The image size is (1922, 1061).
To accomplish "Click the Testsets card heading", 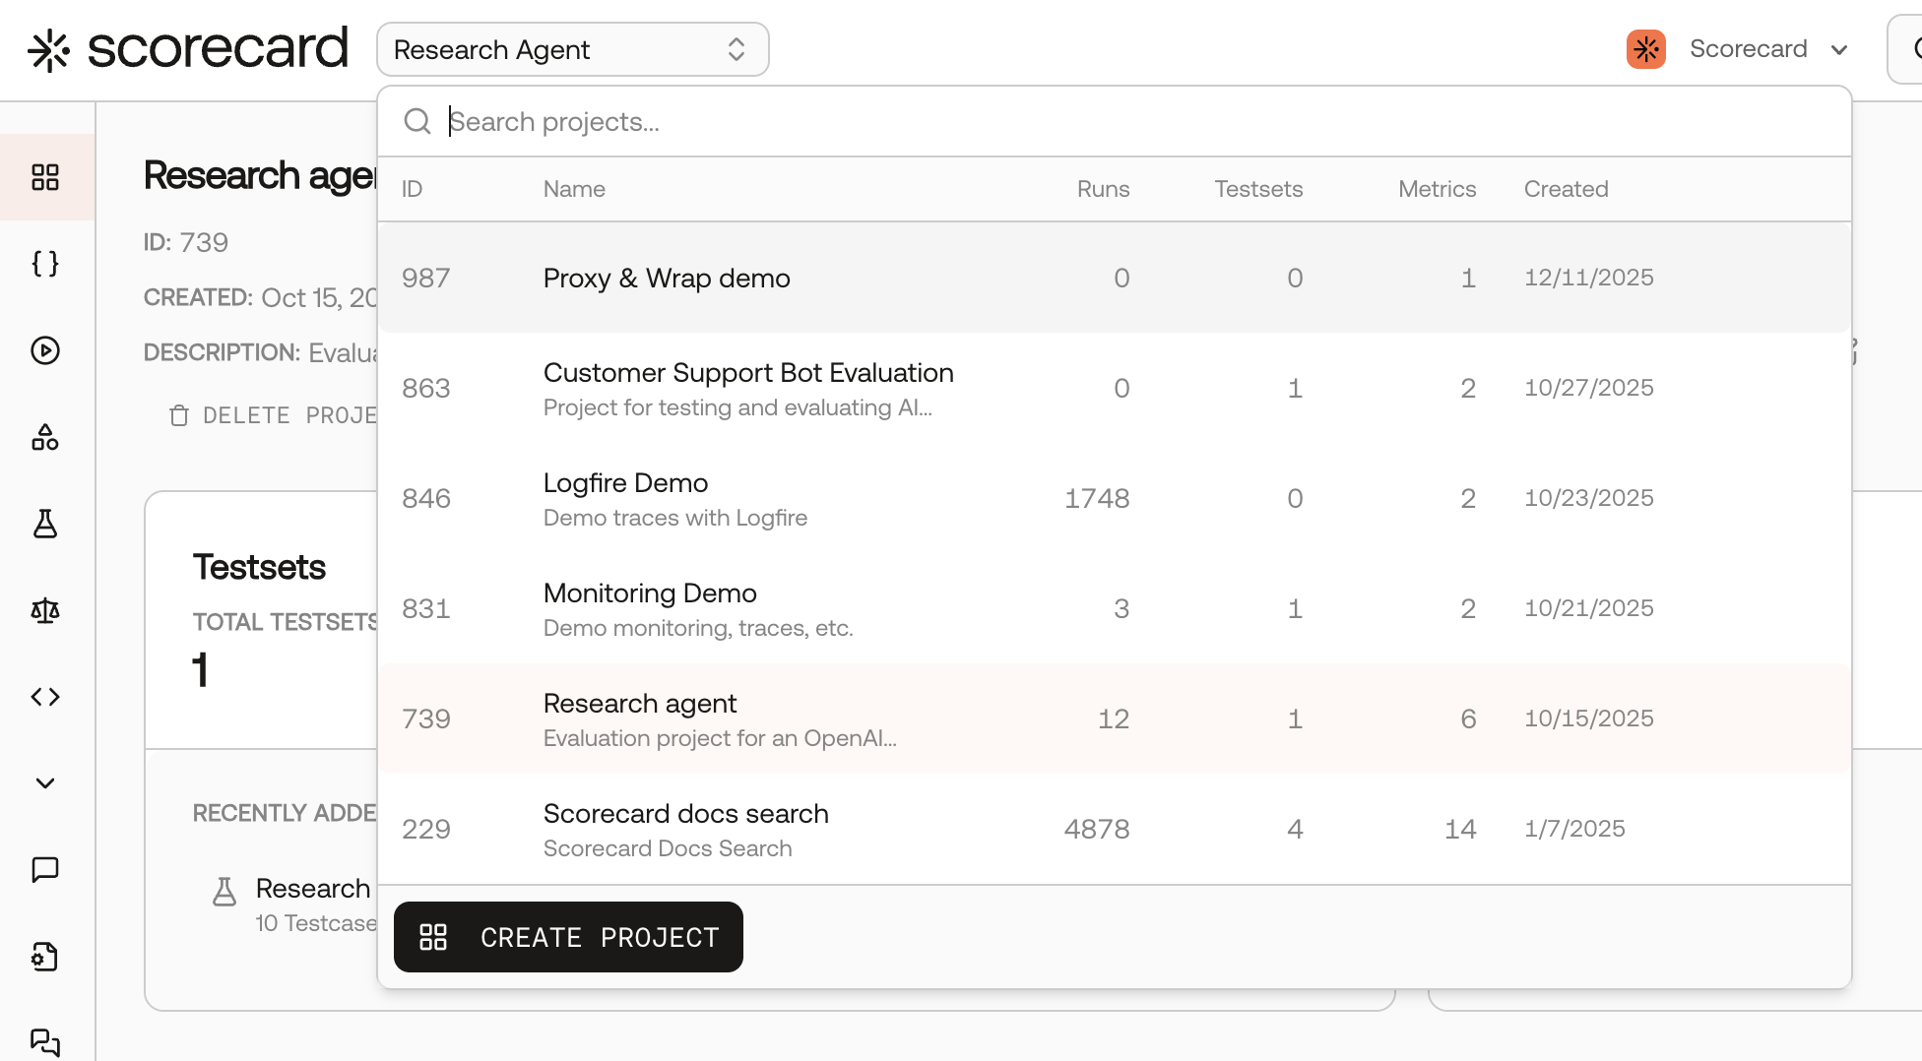I will point(259,567).
